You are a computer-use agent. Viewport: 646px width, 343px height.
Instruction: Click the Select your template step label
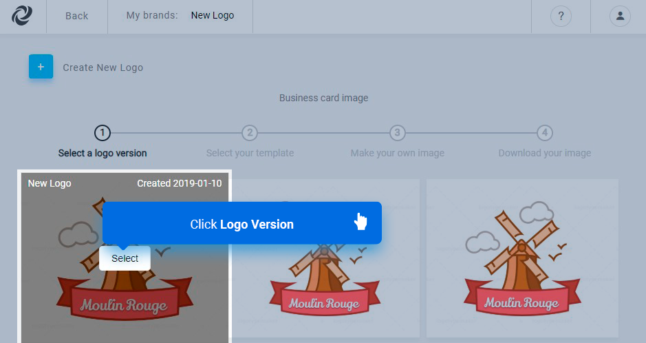(x=250, y=153)
